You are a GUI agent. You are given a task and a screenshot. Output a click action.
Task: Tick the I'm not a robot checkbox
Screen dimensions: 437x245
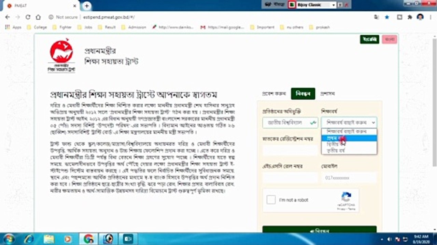[271, 200]
